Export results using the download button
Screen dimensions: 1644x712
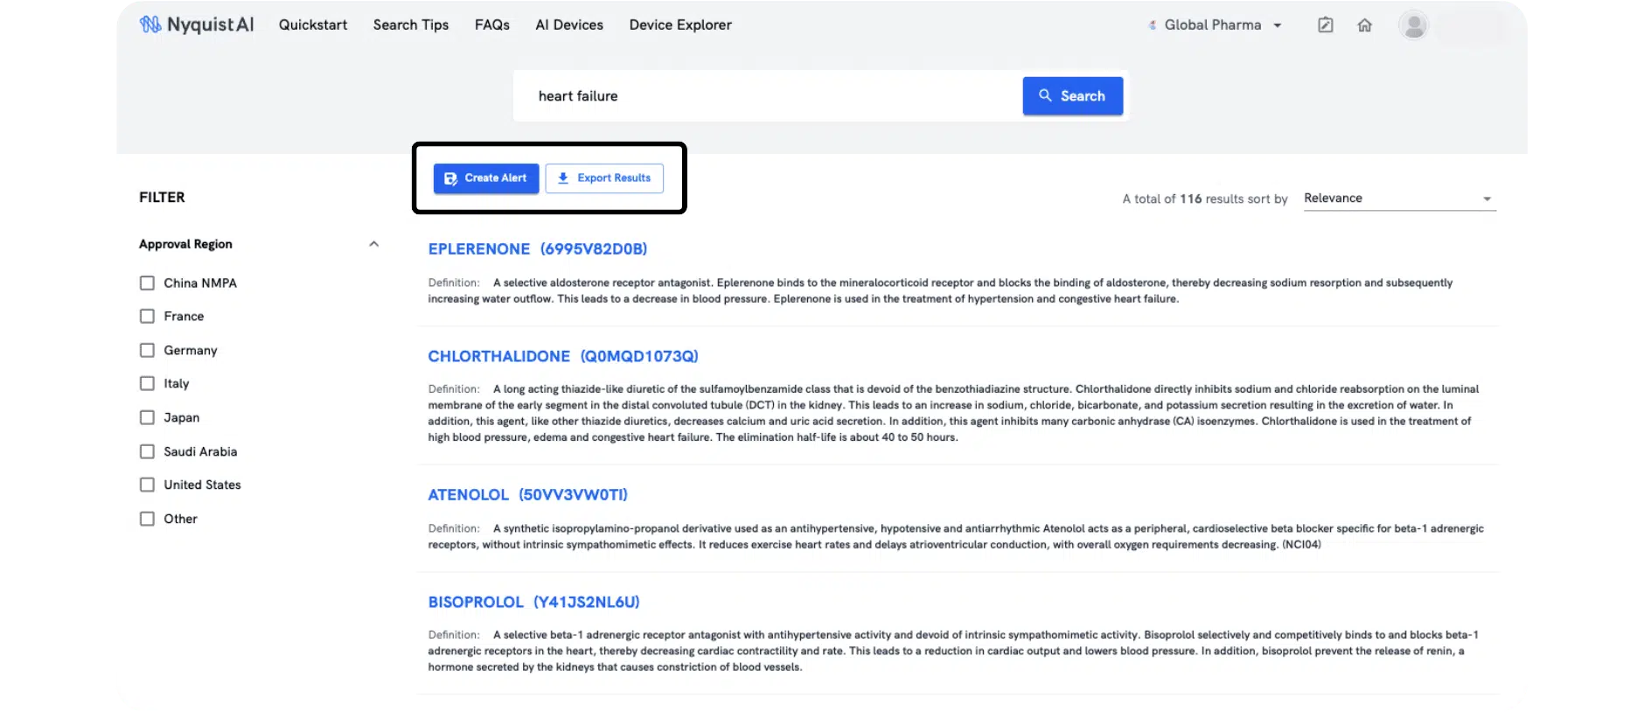pyautogui.click(x=604, y=178)
